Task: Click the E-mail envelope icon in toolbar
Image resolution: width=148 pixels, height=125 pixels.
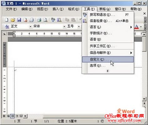Action: 31,20
